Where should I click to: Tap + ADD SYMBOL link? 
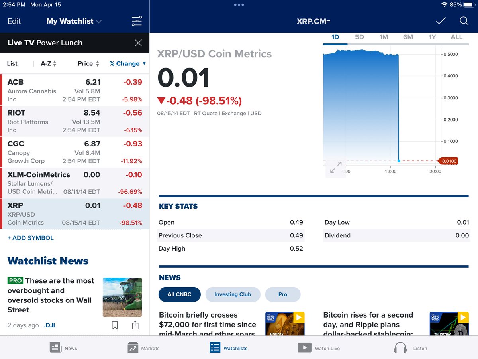coord(31,238)
